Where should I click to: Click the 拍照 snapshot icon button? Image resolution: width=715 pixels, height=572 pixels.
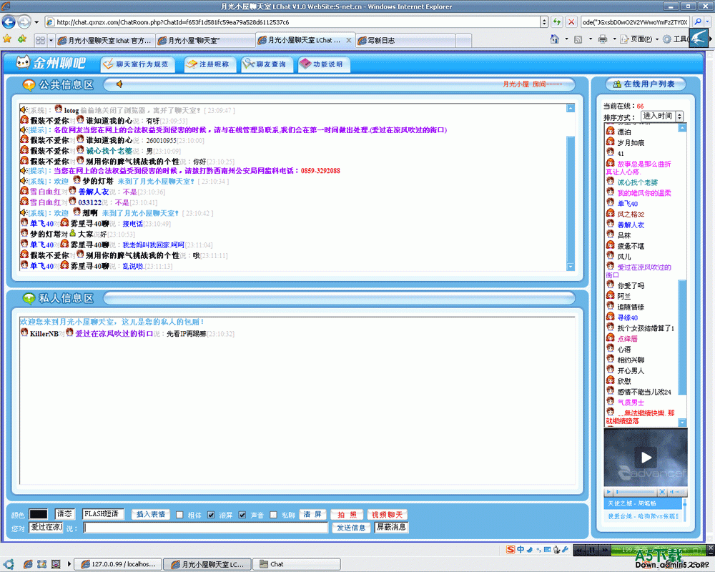pyautogui.click(x=347, y=514)
